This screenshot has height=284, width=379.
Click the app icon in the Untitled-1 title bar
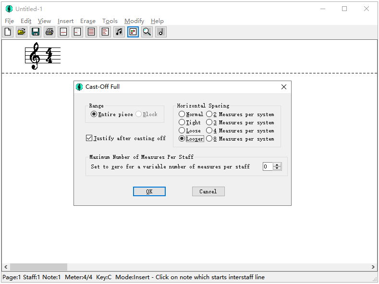(x=9, y=9)
